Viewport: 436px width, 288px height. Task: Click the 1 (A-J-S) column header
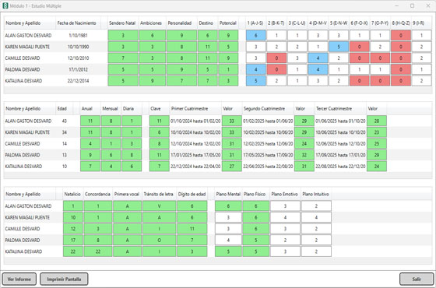tap(256, 23)
